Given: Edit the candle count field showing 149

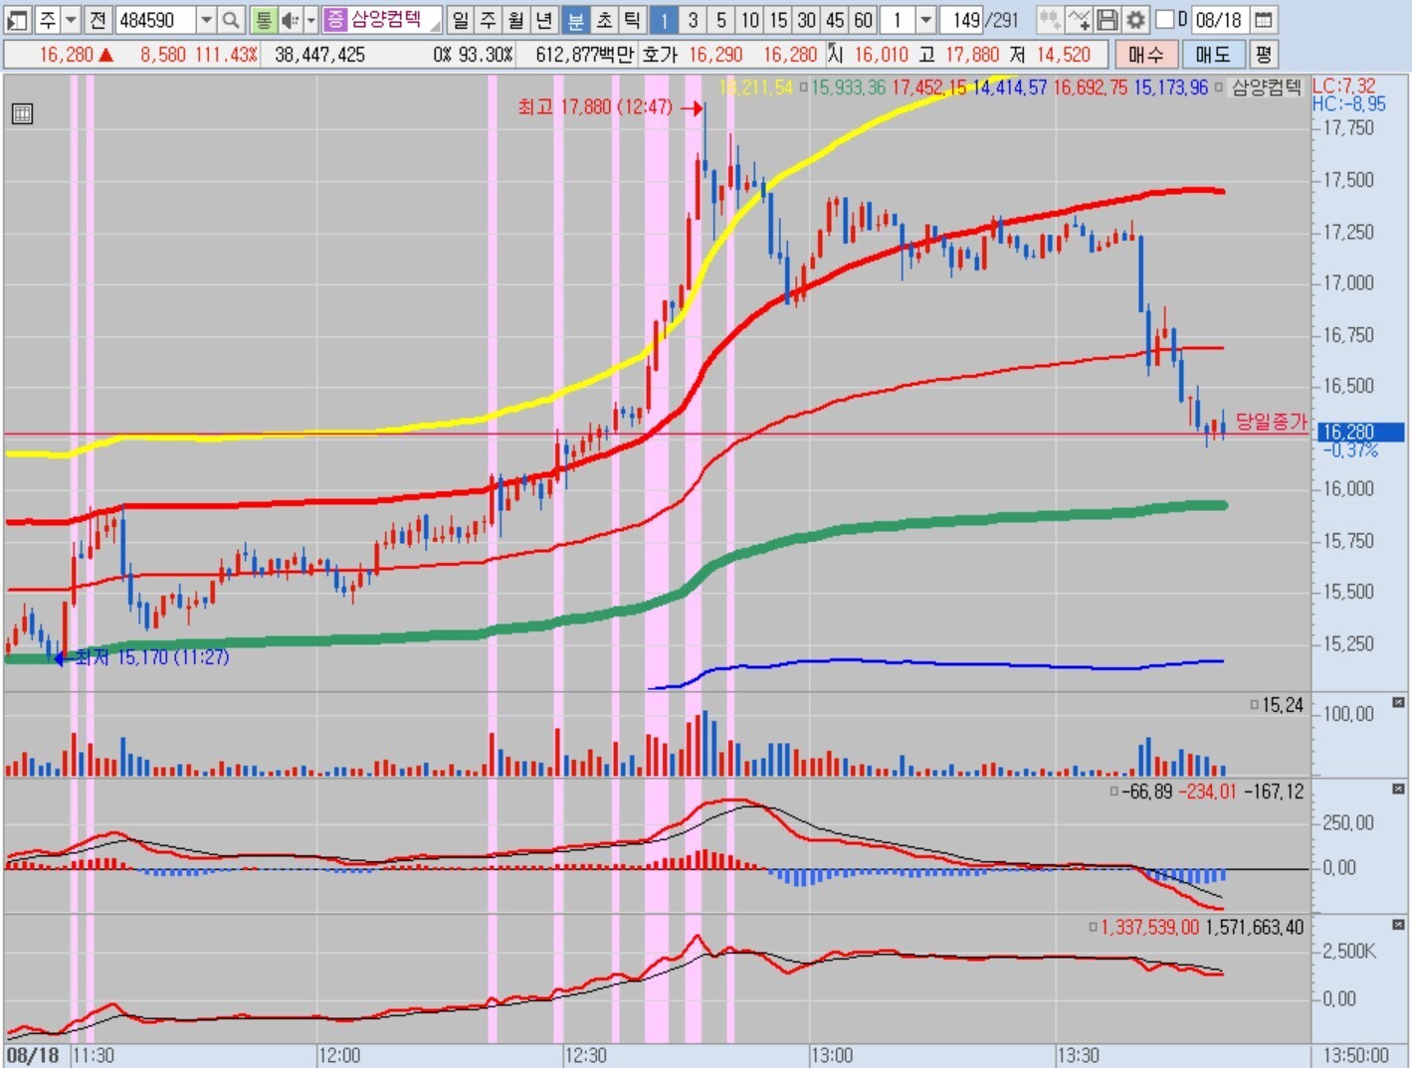Looking at the screenshot, I should (963, 19).
